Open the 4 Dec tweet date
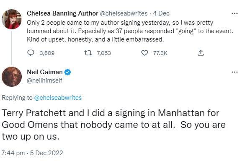 tap(161, 13)
